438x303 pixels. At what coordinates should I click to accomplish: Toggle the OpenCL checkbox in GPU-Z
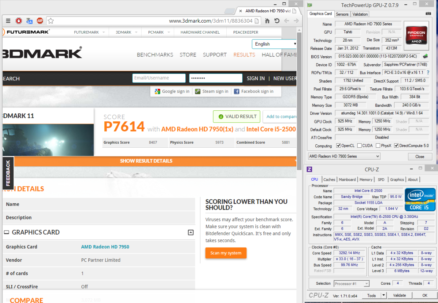tap(339, 146)
